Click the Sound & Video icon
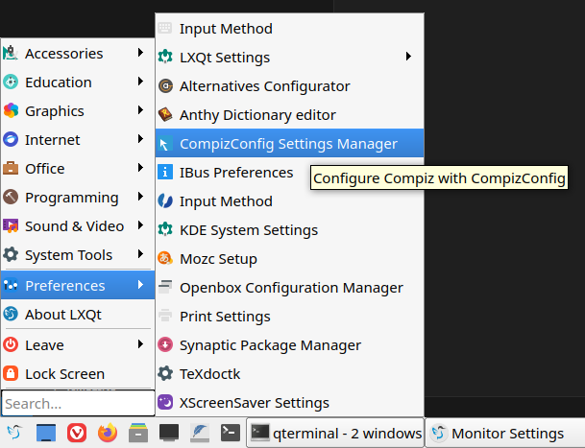Screen dimensions: 585x448 tap(11, 225)
